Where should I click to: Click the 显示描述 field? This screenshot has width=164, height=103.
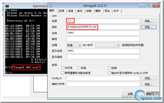pos(103,57)
